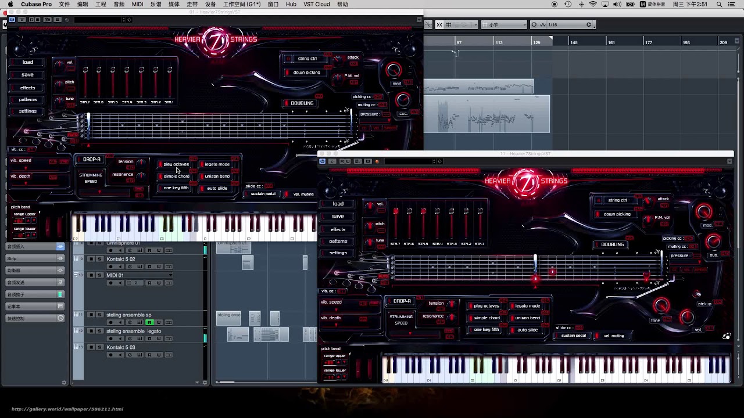Open the VST Cloud menu
The height and width of the screenshot is (418, 744).
coord(316,4)
